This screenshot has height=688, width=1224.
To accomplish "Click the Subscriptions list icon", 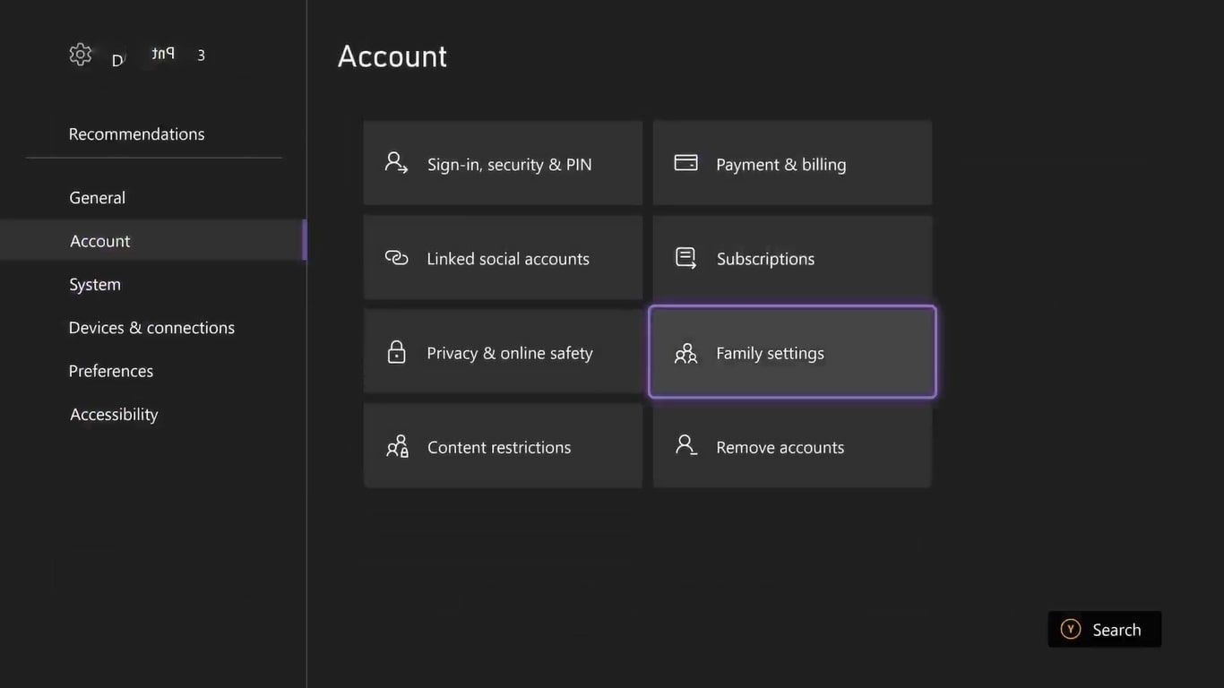I will 685,258.
